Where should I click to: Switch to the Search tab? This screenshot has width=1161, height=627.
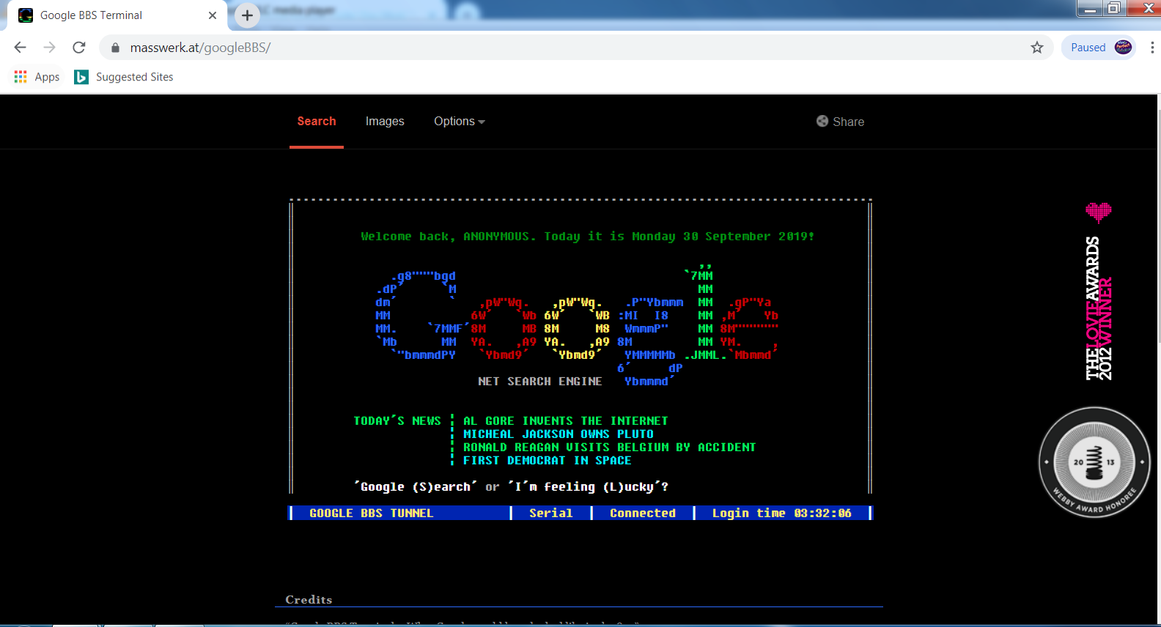(317, 122)
